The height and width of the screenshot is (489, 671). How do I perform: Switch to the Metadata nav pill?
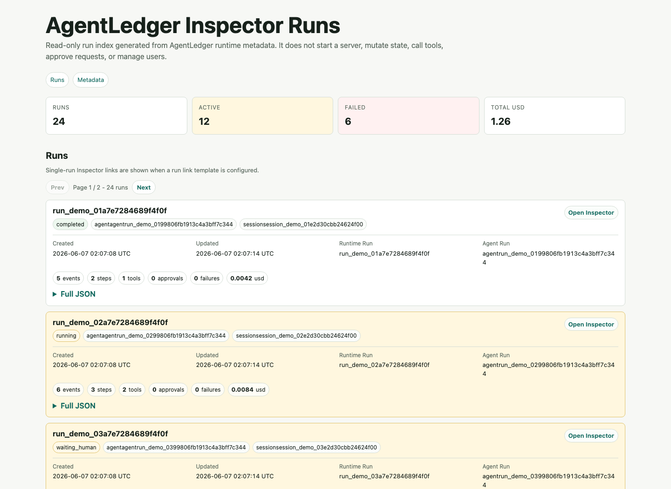90,80
